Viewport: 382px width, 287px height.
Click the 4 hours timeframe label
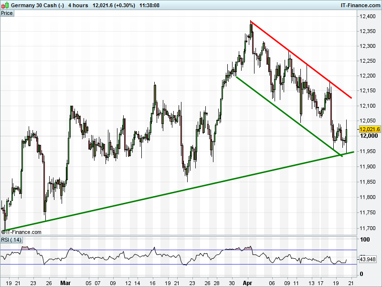click(x=78, y=5)
